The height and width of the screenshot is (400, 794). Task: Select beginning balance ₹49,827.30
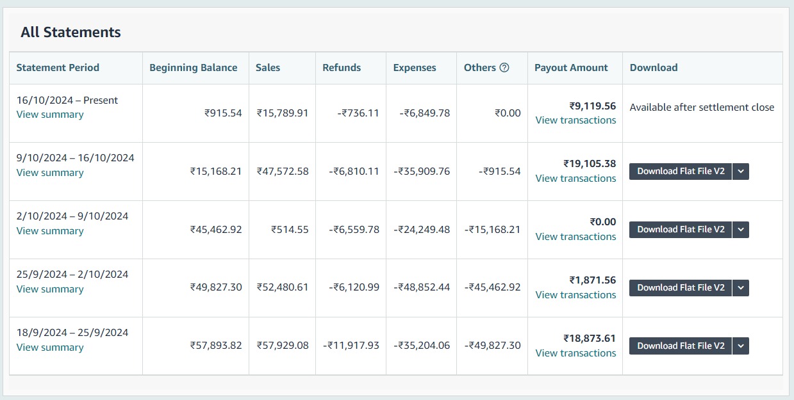point(216,287)
